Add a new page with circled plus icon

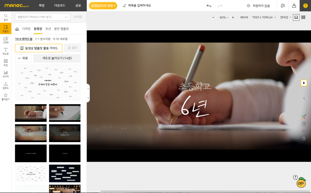point(304,131)
